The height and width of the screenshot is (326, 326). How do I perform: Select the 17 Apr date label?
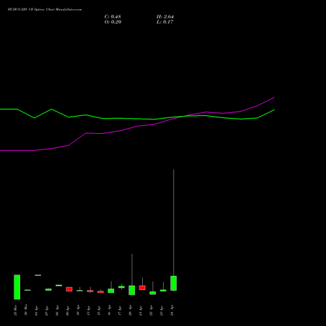(120, 310)
